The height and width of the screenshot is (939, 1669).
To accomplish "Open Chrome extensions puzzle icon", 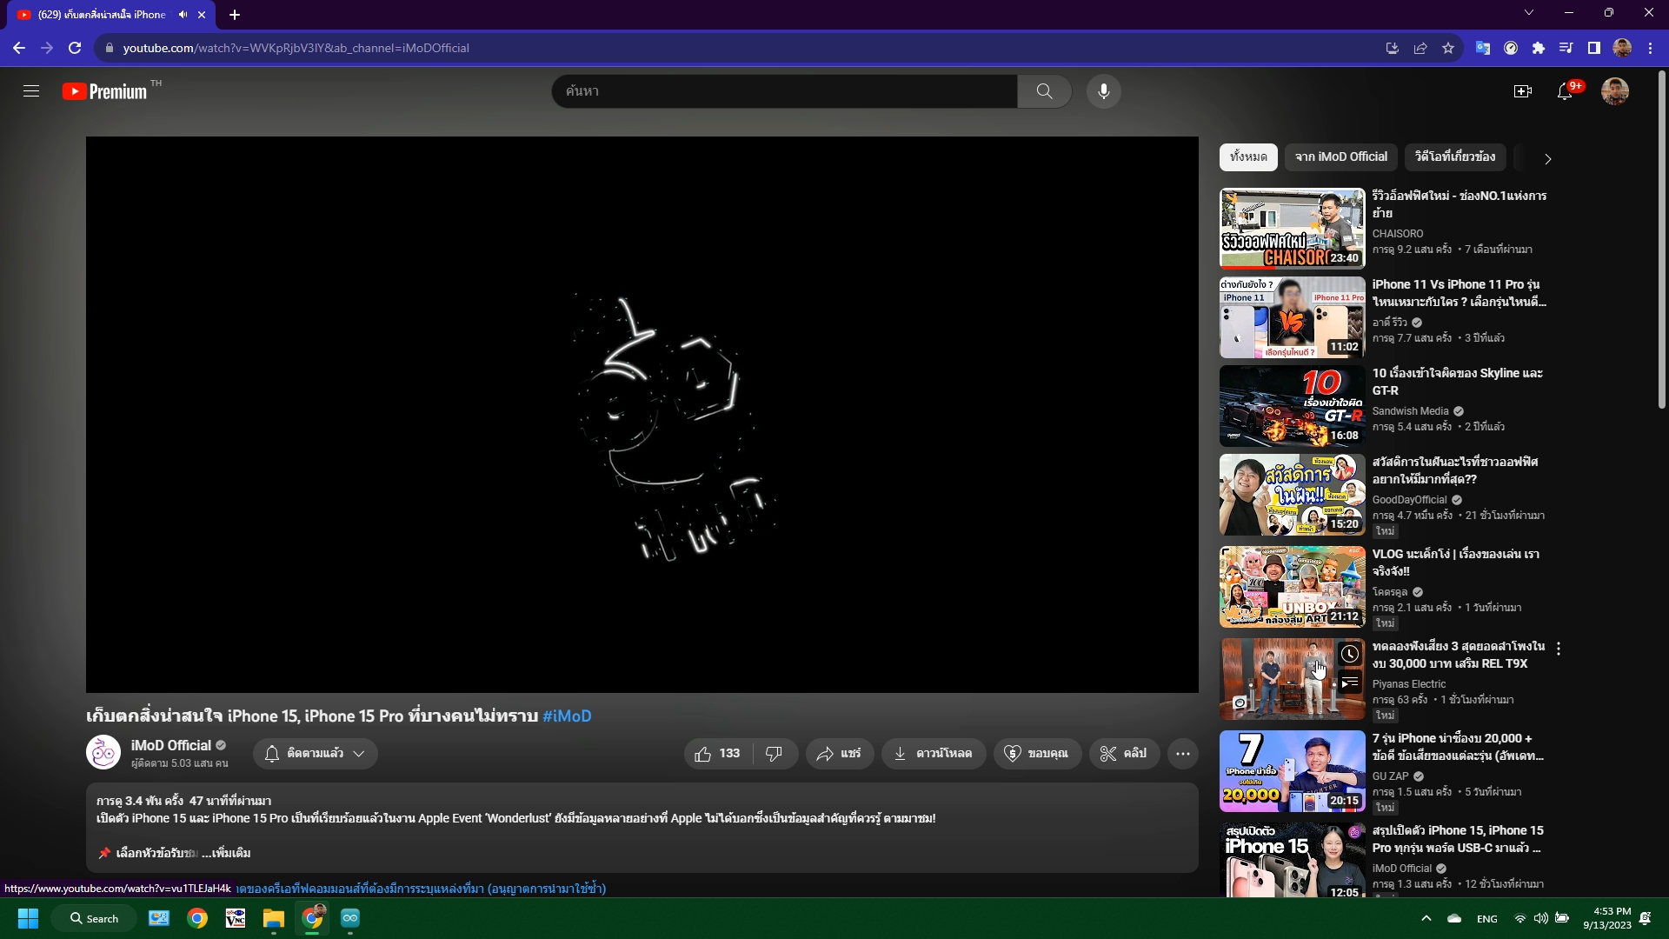I will coord(1539,48).
